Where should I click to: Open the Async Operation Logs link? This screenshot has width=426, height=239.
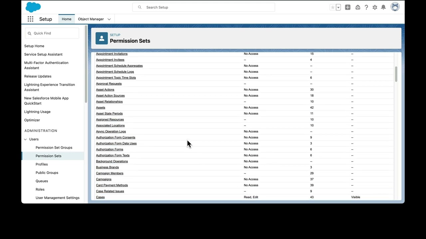111,131
